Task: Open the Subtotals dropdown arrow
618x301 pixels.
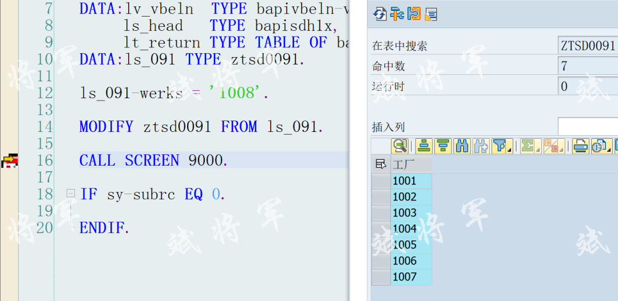Action: 562,150
